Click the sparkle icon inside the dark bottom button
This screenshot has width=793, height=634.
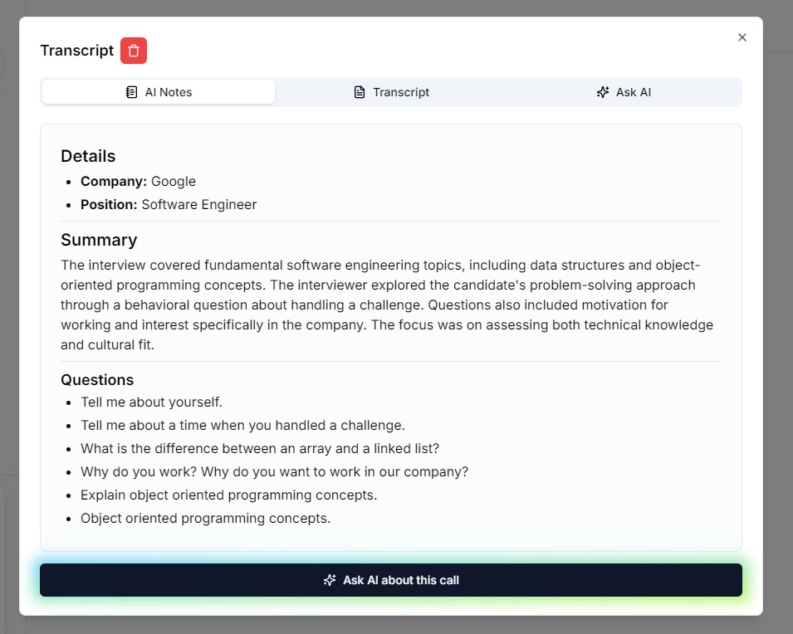[330, 580]
